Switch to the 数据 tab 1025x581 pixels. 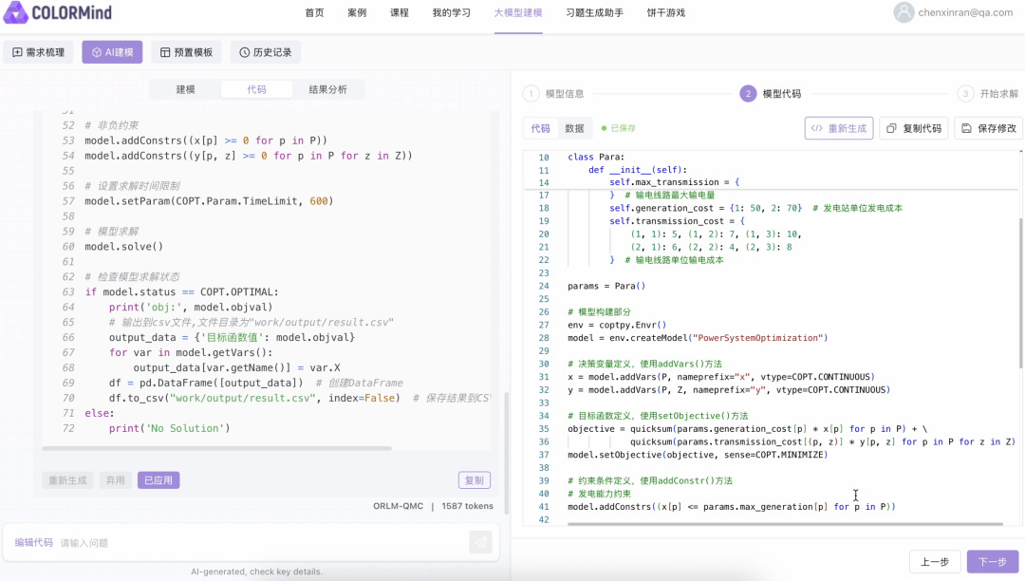[574, 128]
